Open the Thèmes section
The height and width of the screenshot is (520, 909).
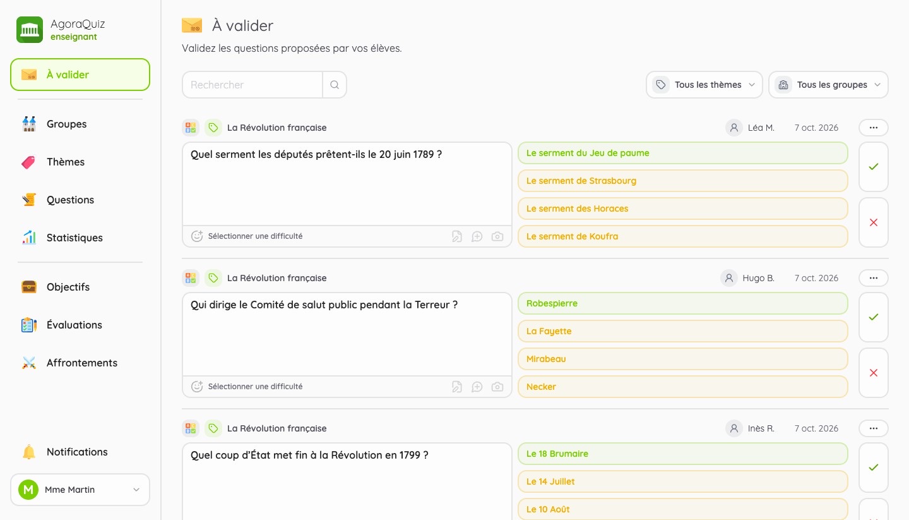tap(80, 162)
